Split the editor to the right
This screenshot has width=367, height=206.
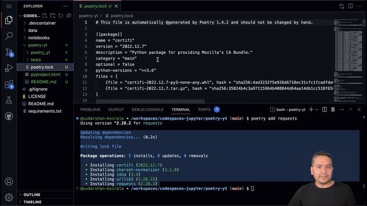[350, 6]
